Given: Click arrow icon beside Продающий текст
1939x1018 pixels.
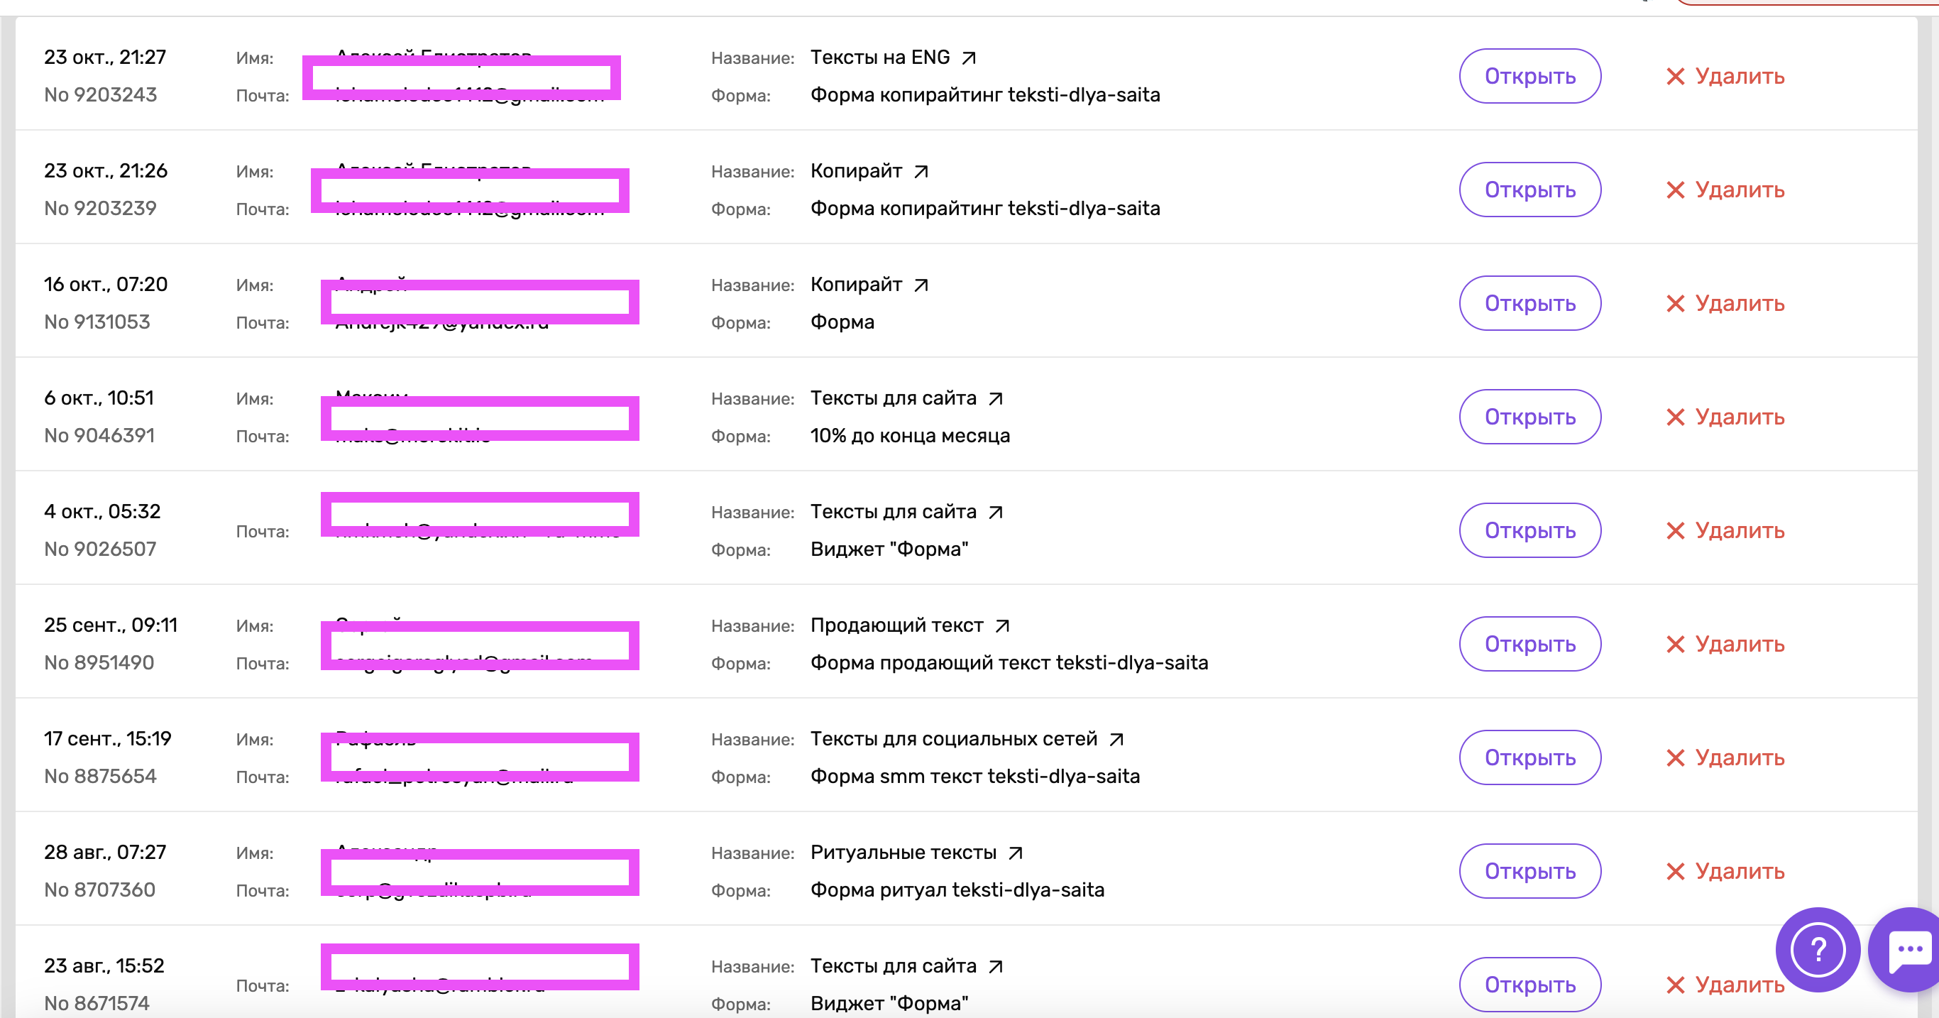Looking at the screenshot, I should click(1002, 625).
